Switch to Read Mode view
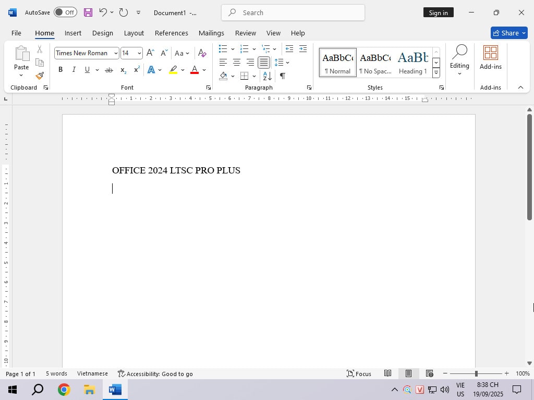The height and width of the screenshot is (400, 534). [x=387, y=373]
